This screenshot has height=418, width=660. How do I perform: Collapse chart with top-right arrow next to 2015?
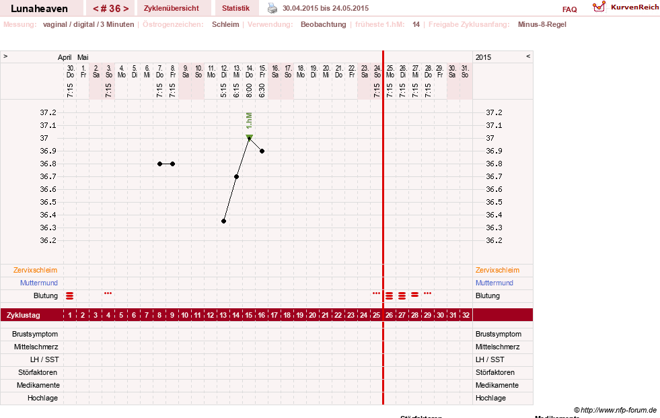pos(528,57)
